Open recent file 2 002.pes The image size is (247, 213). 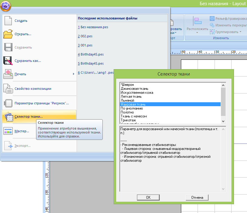pyautogui.click(x=85, y=36)
